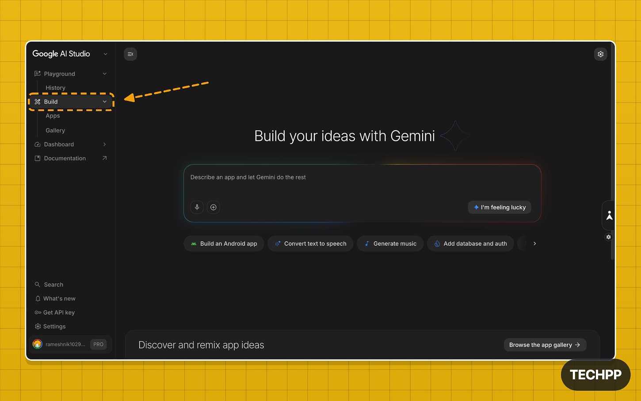Click the Google AI Studio logo text

click(61, 54)
